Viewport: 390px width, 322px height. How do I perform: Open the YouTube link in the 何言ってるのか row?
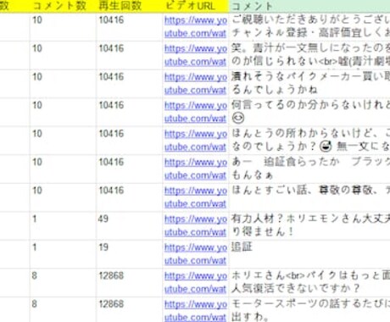[x=196, y=112]
